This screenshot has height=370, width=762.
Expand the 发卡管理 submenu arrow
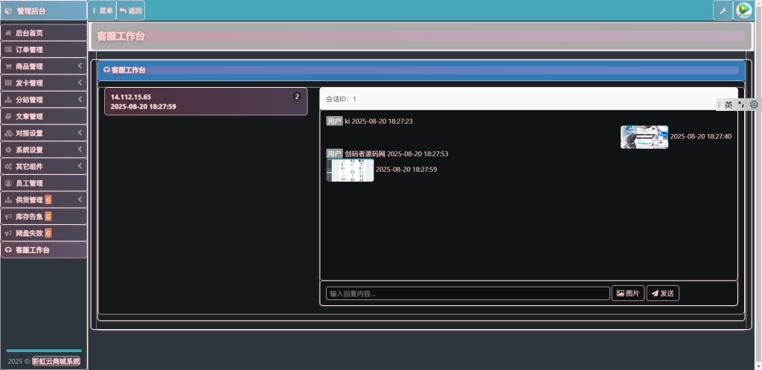(80, 83)
